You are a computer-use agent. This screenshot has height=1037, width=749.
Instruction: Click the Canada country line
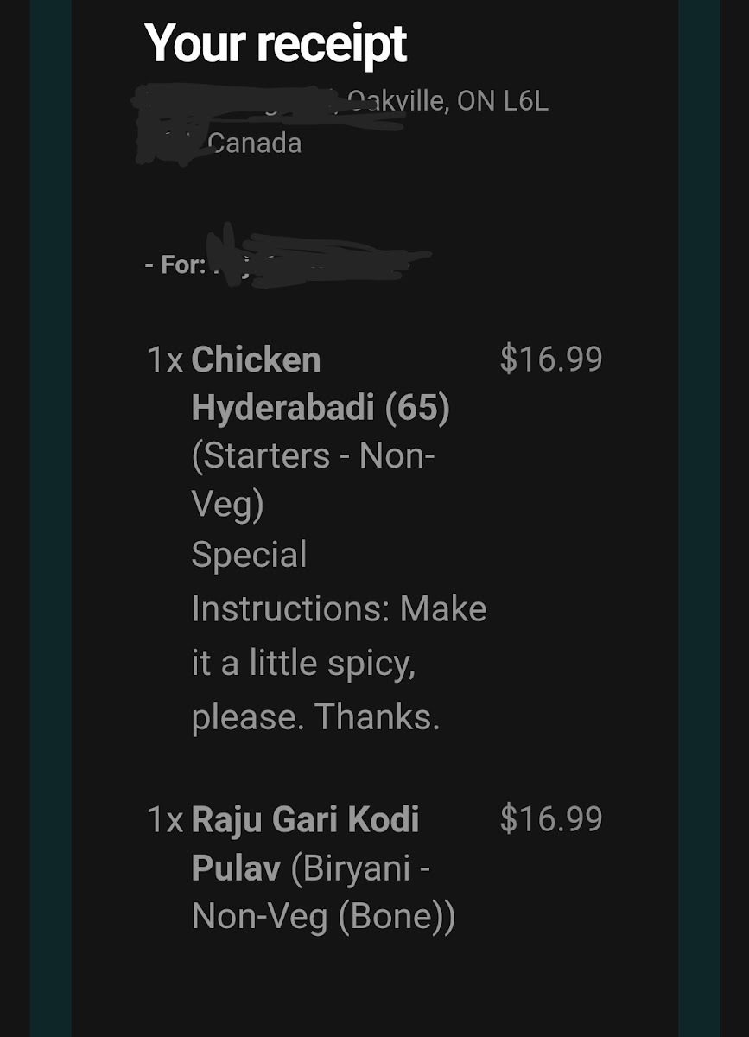(255, 143)
